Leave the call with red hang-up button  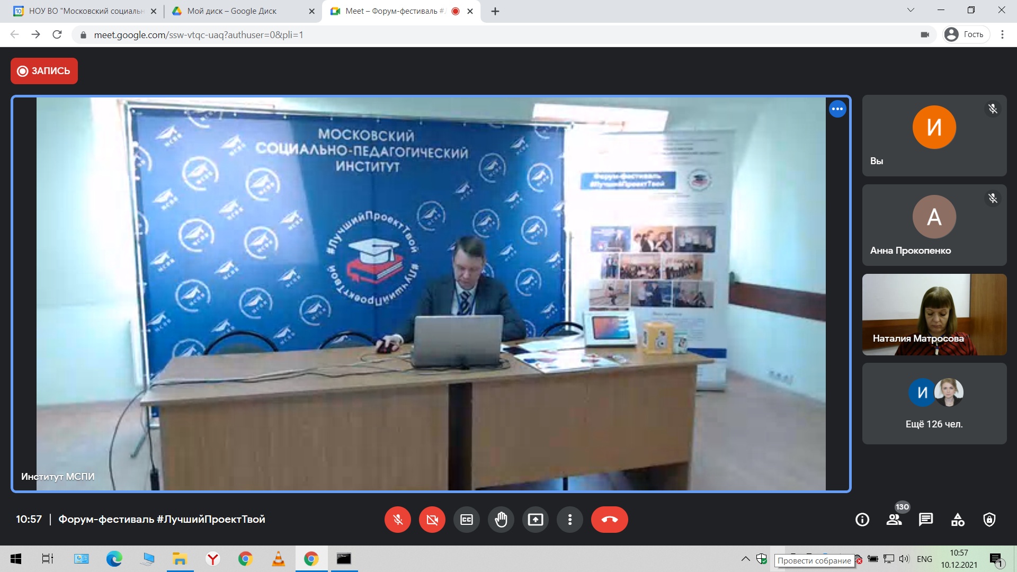610,520
